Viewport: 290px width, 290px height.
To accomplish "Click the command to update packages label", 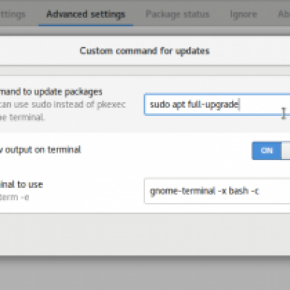I will [x=51, y=92].
